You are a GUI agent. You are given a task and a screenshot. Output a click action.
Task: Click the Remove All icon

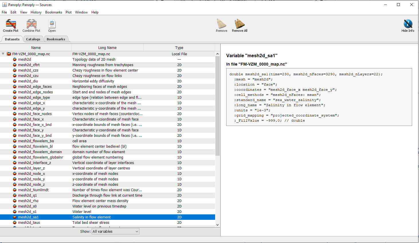pos(239,24)
